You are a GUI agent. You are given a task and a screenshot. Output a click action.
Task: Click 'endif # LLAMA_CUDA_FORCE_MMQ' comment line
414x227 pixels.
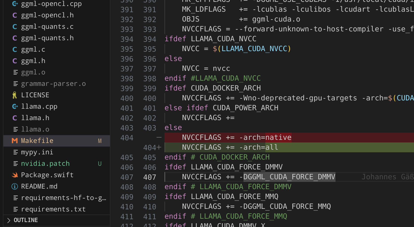click(x=226, y=216)
